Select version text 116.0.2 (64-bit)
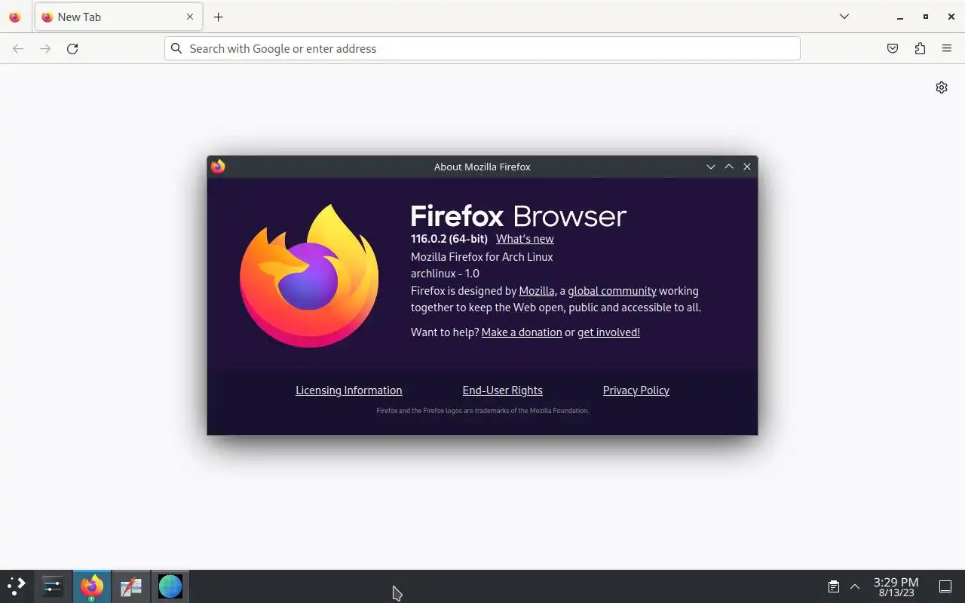The image size is (965, 603). coord(449,239)
